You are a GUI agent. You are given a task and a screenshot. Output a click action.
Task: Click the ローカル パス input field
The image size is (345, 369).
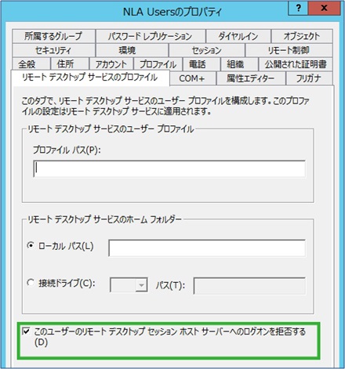coord(207,248)
